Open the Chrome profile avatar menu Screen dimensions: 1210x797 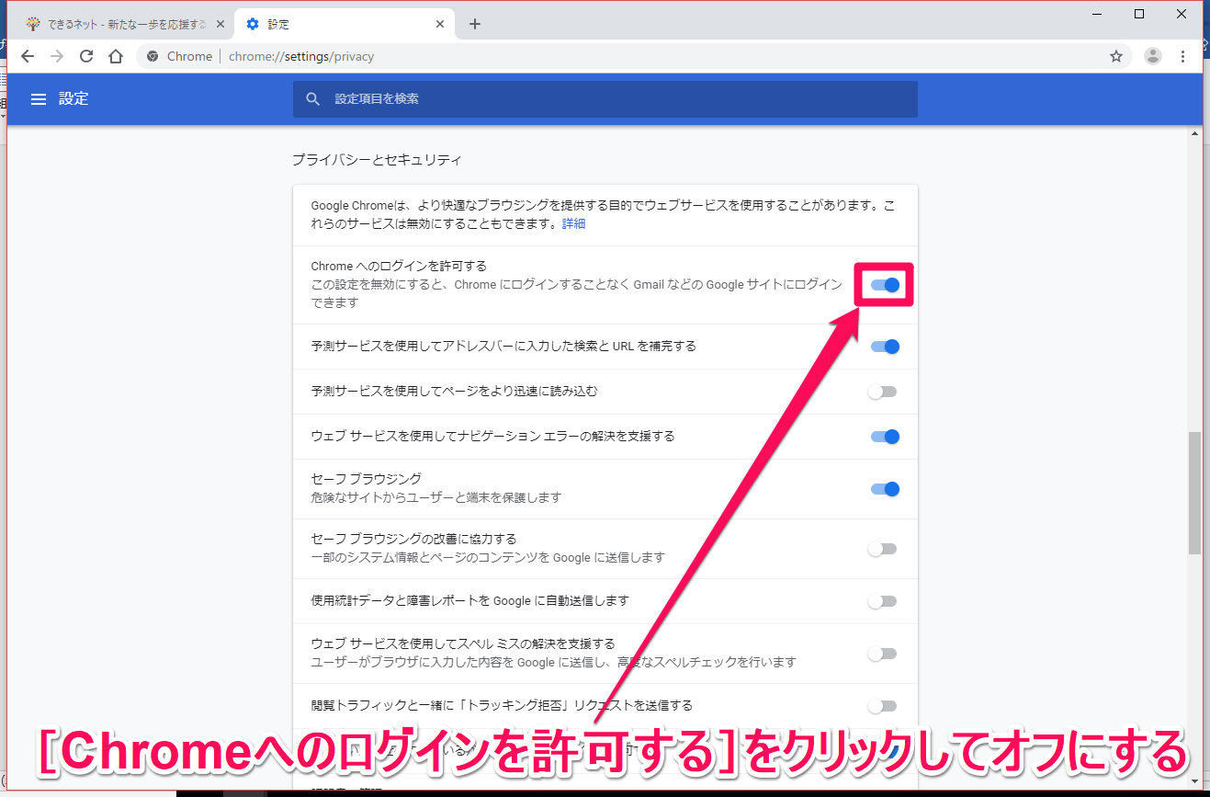pos(1153,56)
